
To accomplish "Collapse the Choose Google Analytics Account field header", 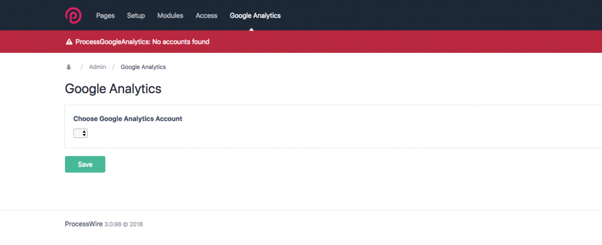I will (x=128, y=119).
